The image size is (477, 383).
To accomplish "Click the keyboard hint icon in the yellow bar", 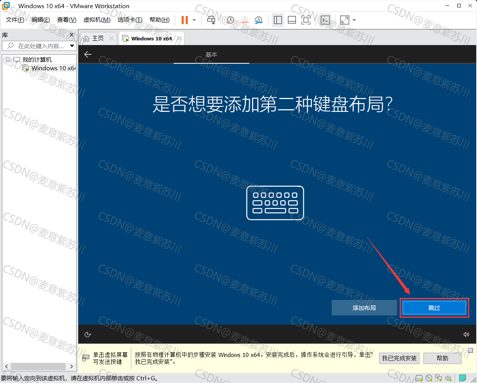I will 85,358.
